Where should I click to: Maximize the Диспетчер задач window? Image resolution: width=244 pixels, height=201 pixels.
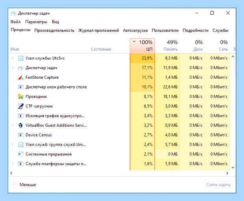click(212, 13)
